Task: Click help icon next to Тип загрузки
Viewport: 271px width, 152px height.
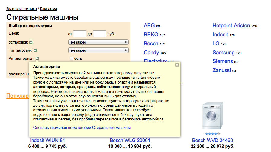Action: click(x=35, y=50)
